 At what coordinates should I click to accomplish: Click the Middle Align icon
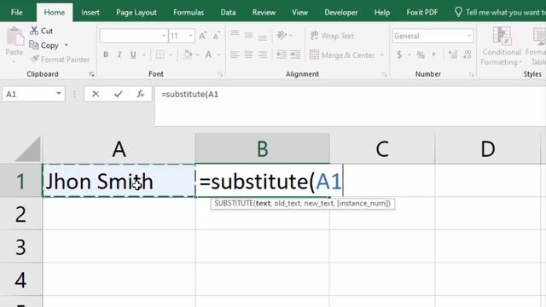248,35
